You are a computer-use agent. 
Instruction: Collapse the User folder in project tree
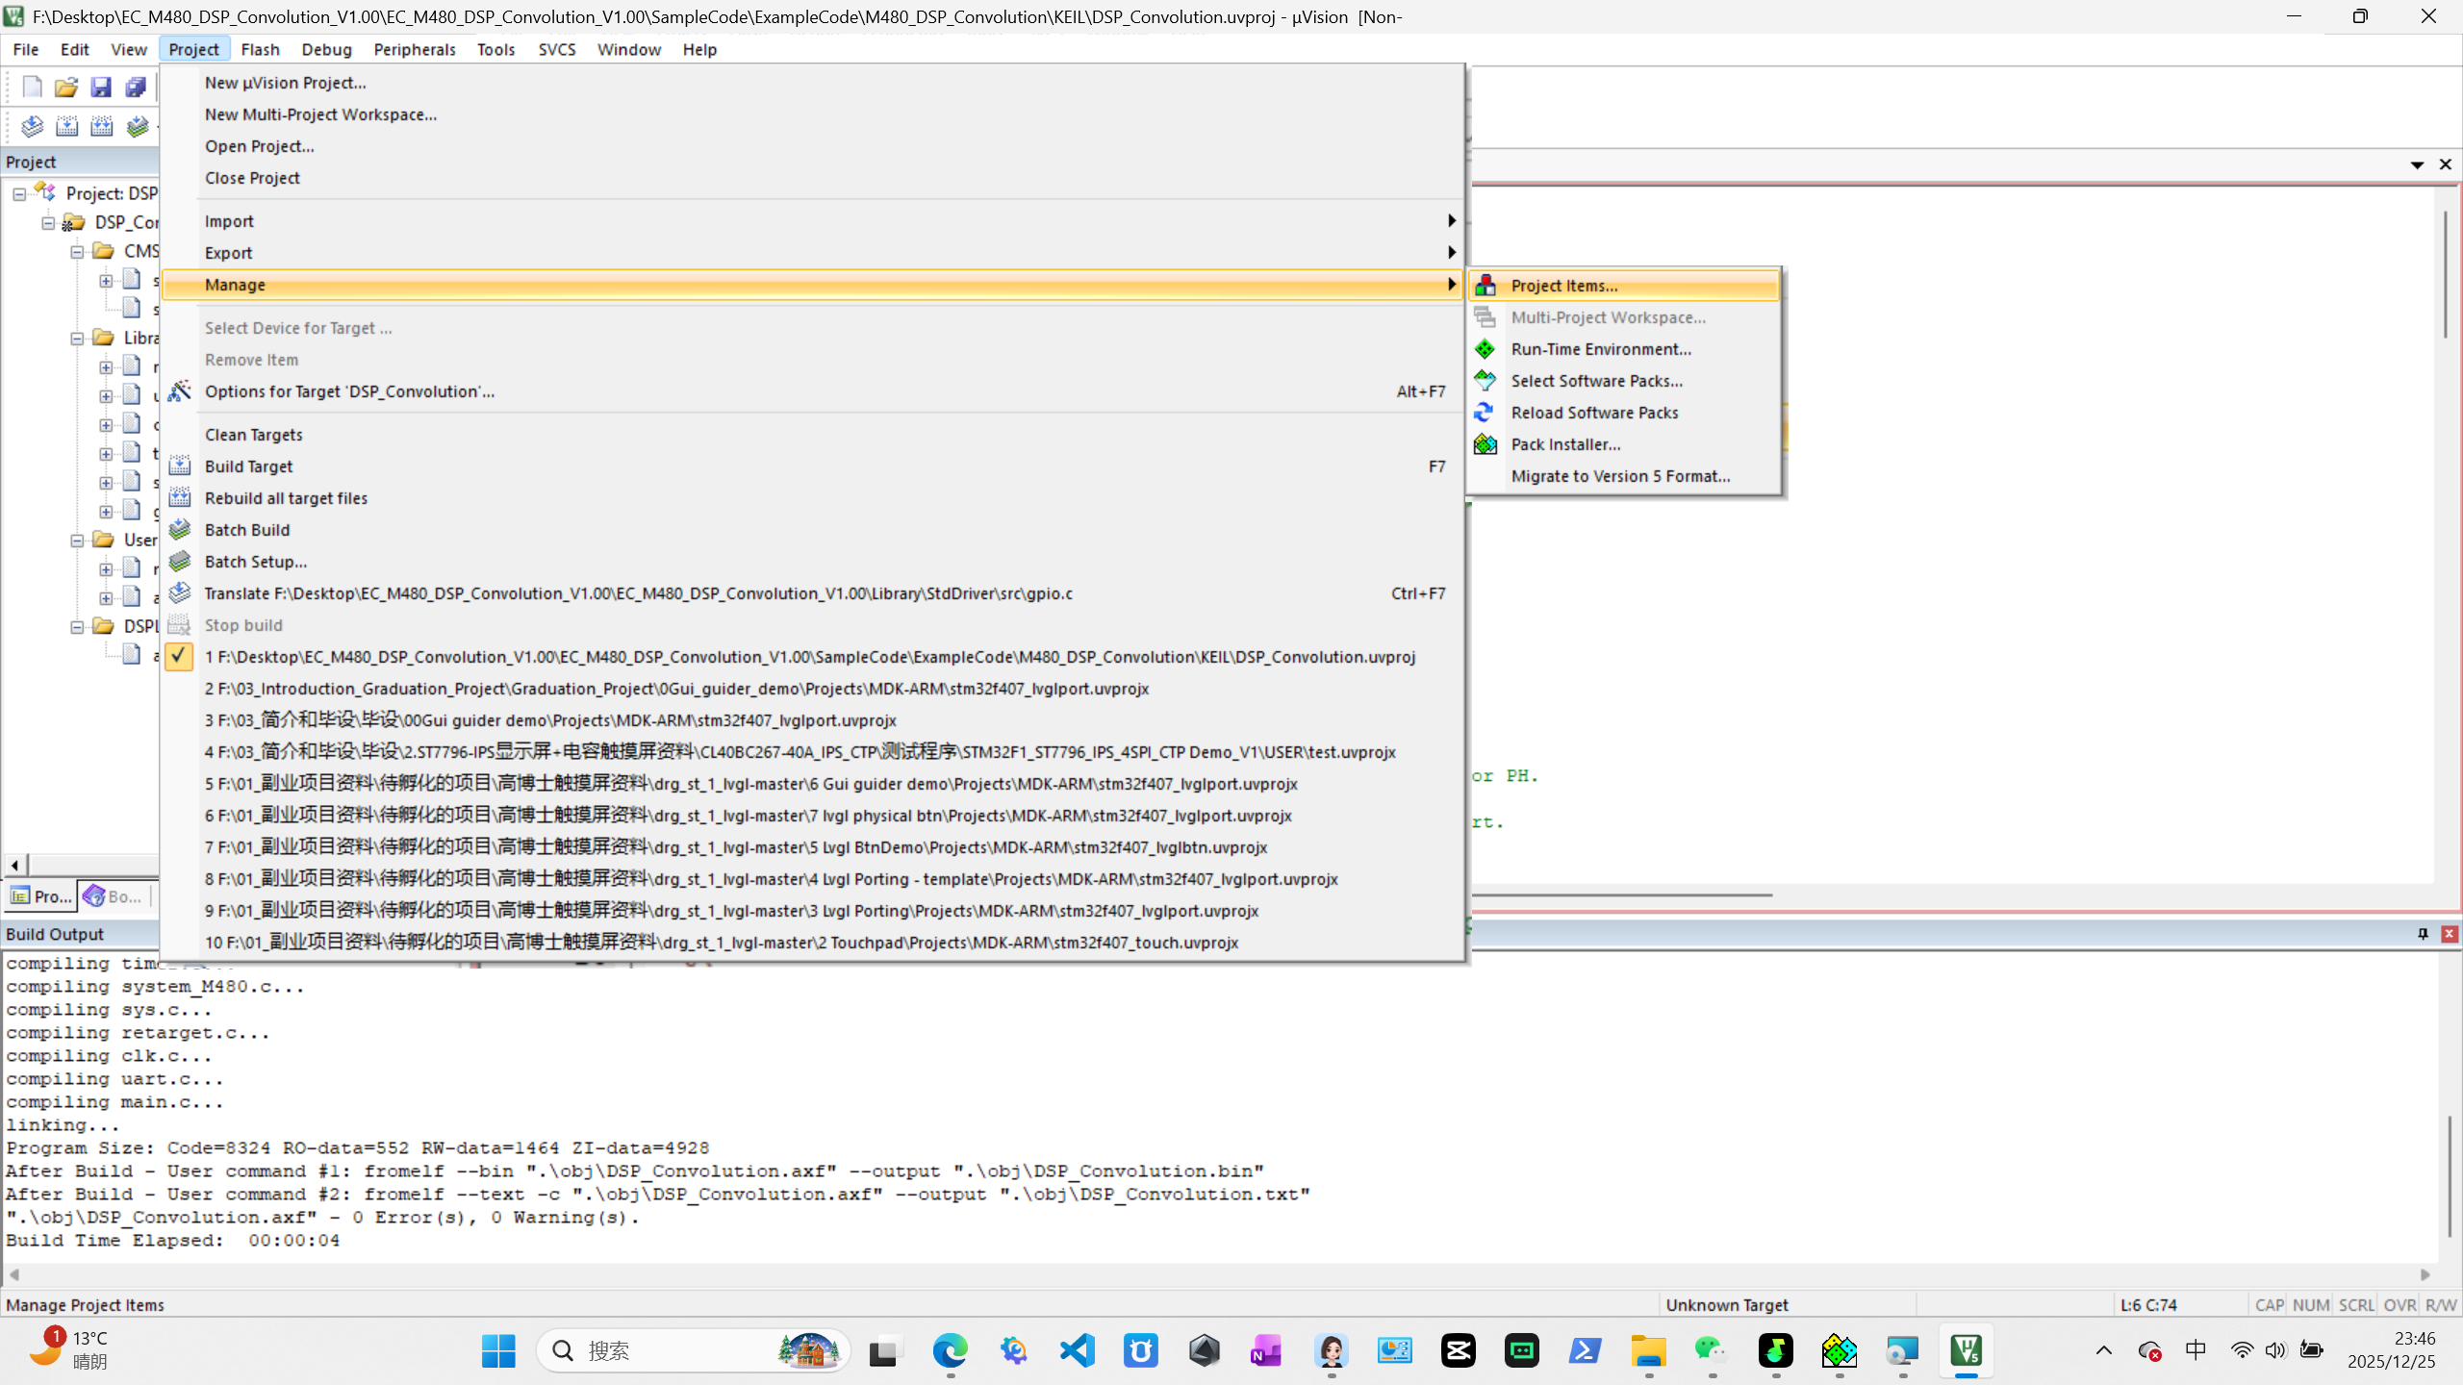(77, 540)
